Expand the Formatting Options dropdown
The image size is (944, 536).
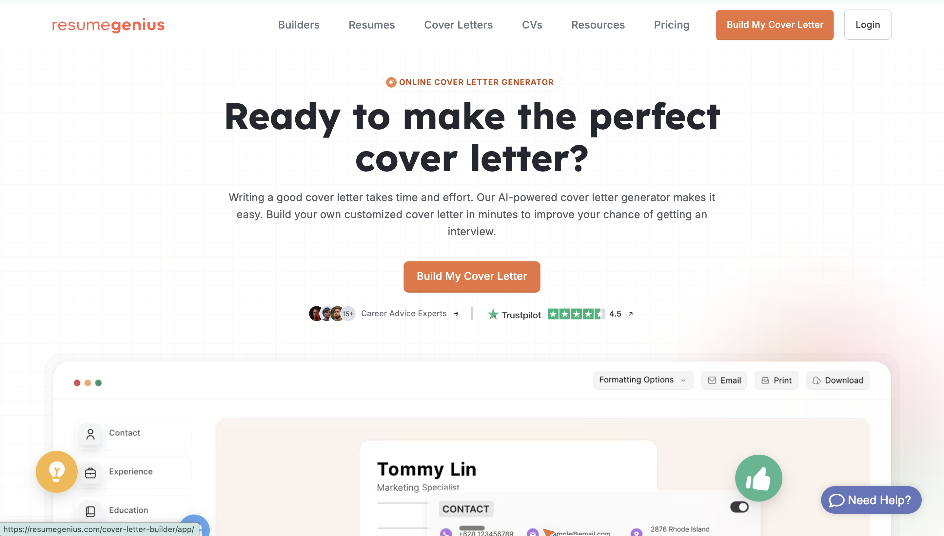[643, 380]
